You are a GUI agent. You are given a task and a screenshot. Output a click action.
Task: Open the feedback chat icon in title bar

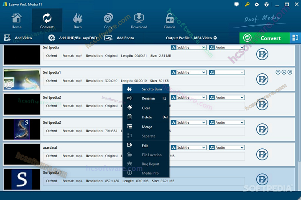(237, 4)
